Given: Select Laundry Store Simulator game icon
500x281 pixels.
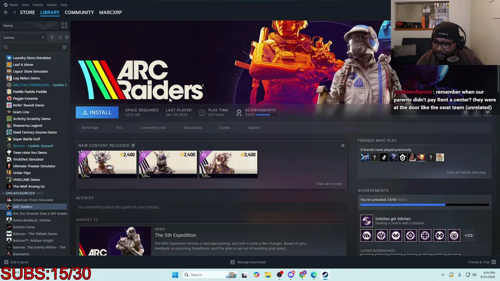Looking at the screenshot, I should click(x=9, y=58).
